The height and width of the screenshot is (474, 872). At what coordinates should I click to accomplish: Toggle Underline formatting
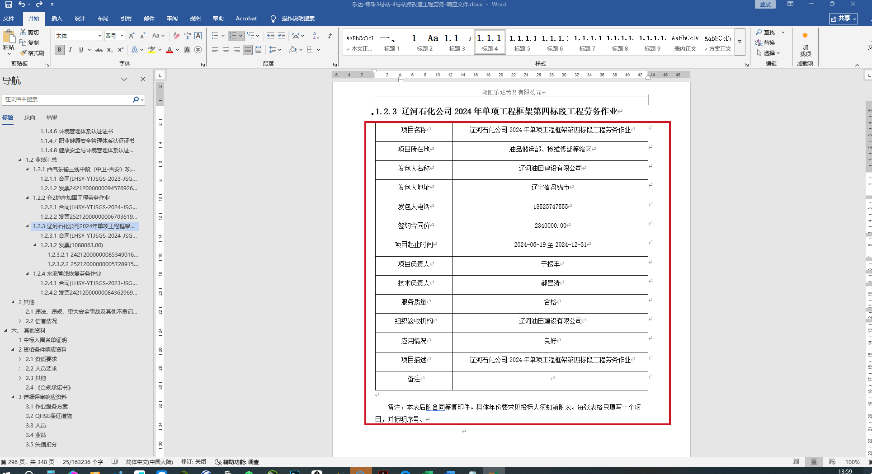[x=81, y=50]
